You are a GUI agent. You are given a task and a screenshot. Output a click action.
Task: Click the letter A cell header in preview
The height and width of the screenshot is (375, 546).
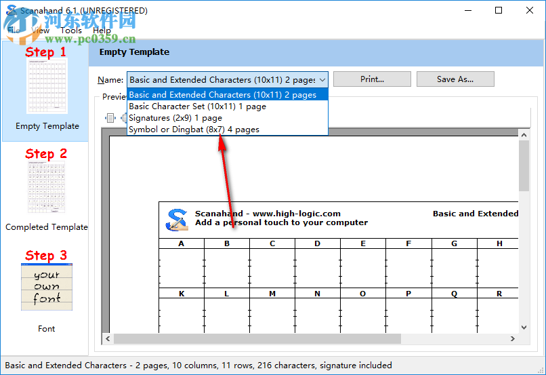(x=181, y=243)
